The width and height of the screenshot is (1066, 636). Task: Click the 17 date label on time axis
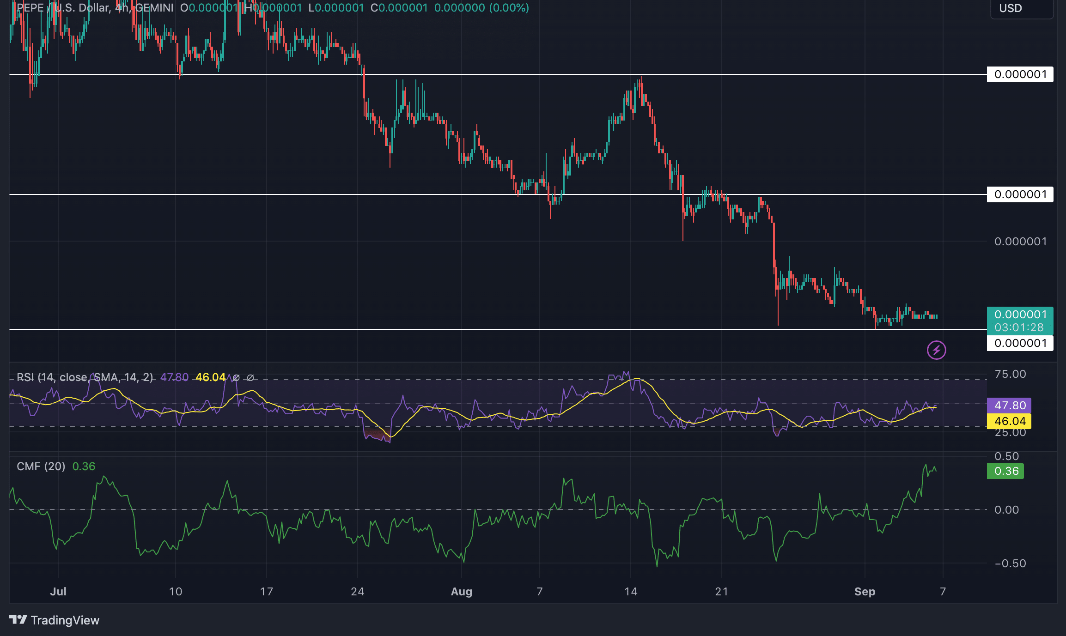coord(267,592)
